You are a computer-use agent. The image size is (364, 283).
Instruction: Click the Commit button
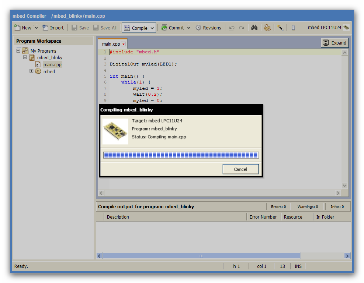coord(173,28)
